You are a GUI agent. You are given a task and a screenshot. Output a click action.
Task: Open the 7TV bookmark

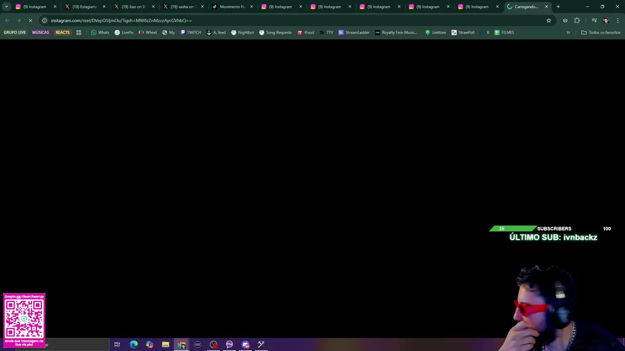click(326, 32)
